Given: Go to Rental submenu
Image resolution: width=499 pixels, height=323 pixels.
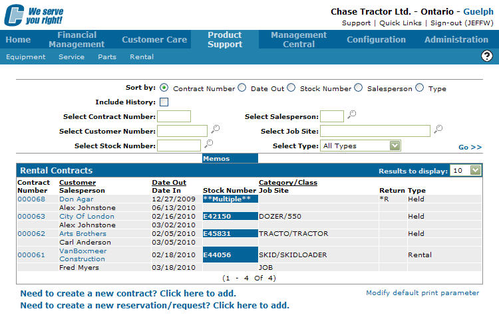Looking at the screenshot, I should pyautogui.click(x=142, y=57).
